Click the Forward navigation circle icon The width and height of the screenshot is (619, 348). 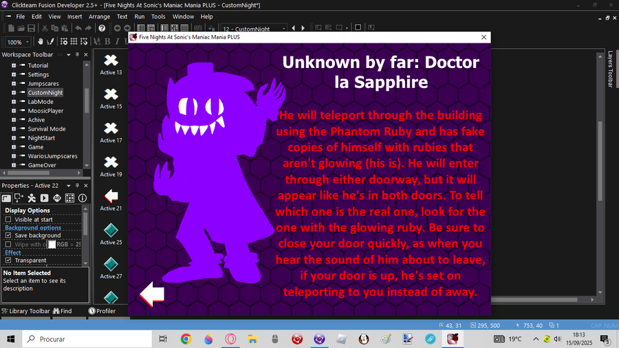pyautogui.click(x=127, y=28)
